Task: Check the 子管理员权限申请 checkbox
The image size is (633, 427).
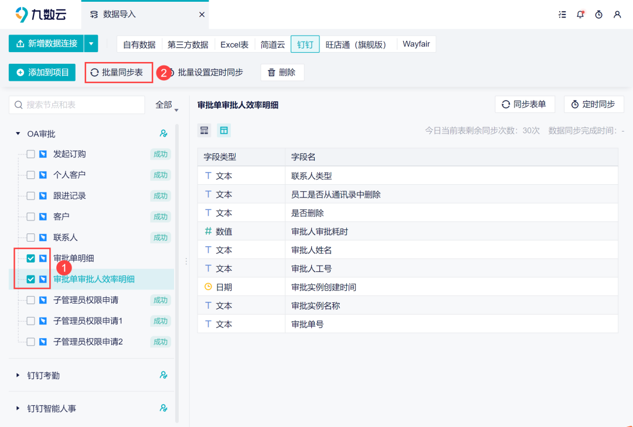Action: pos(32,300)
